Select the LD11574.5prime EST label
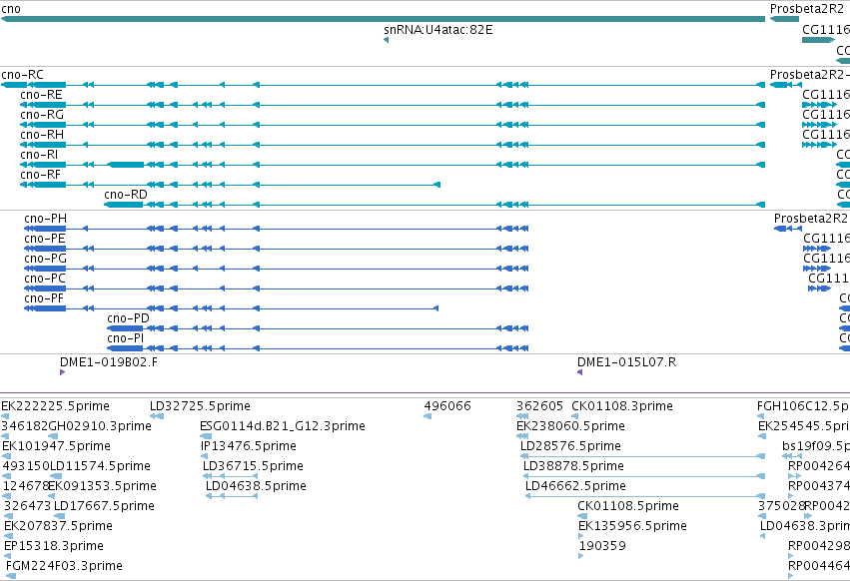The width and height of the screenshot is (850, 581). 100,466
